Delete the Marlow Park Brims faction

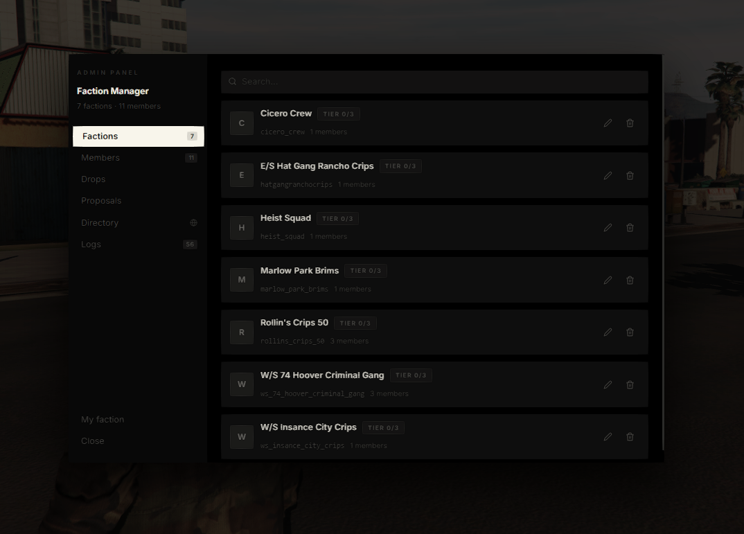(630, 281)
